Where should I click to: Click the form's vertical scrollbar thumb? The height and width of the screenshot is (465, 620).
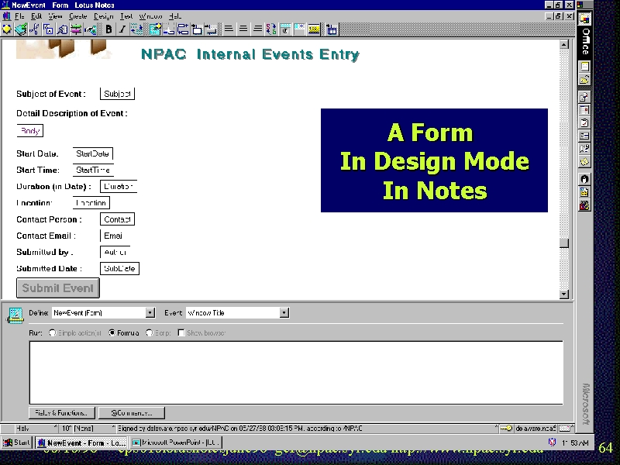click(x=564, y=243)
